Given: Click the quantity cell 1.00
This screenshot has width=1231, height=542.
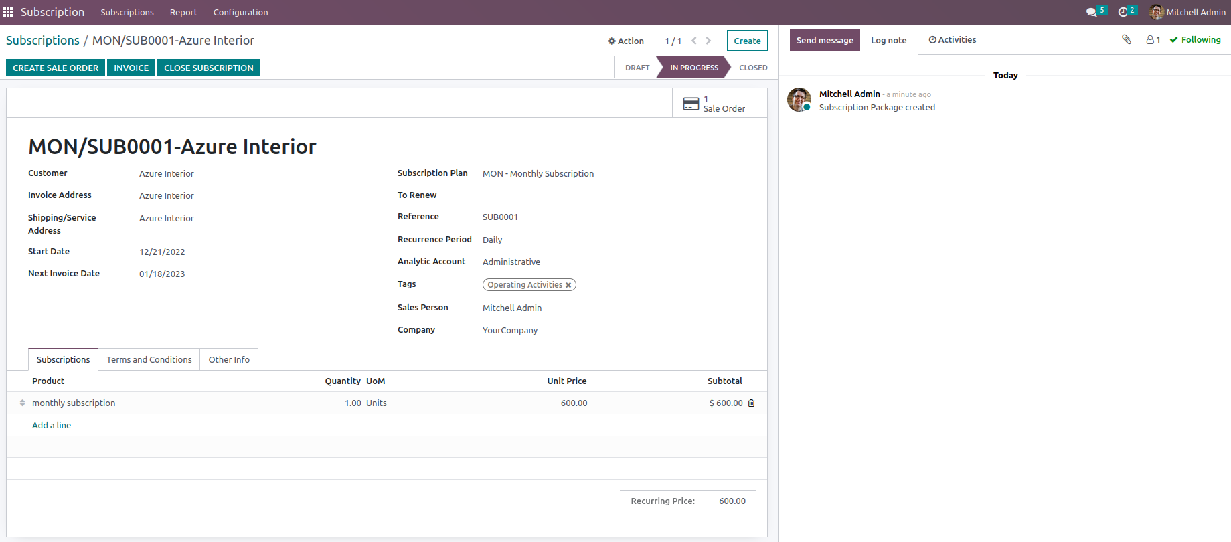Looking at the screenshot, I should pyautogui.click(x=353, y=403).
